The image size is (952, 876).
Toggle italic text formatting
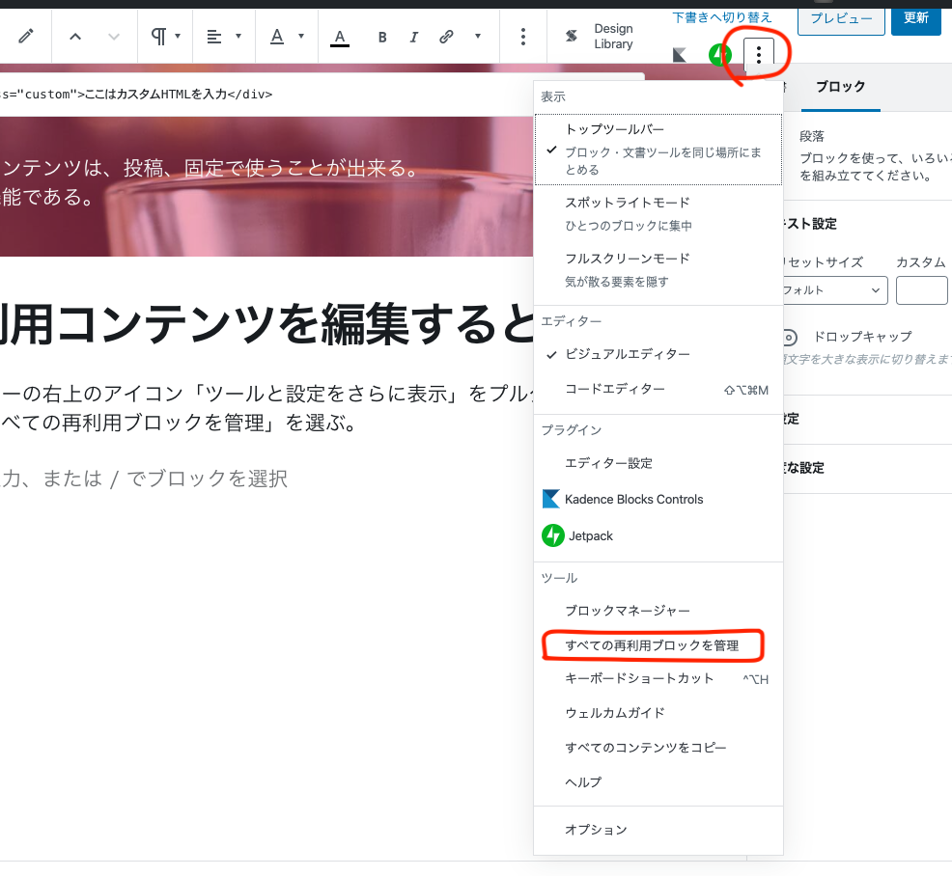coord(414,37)
